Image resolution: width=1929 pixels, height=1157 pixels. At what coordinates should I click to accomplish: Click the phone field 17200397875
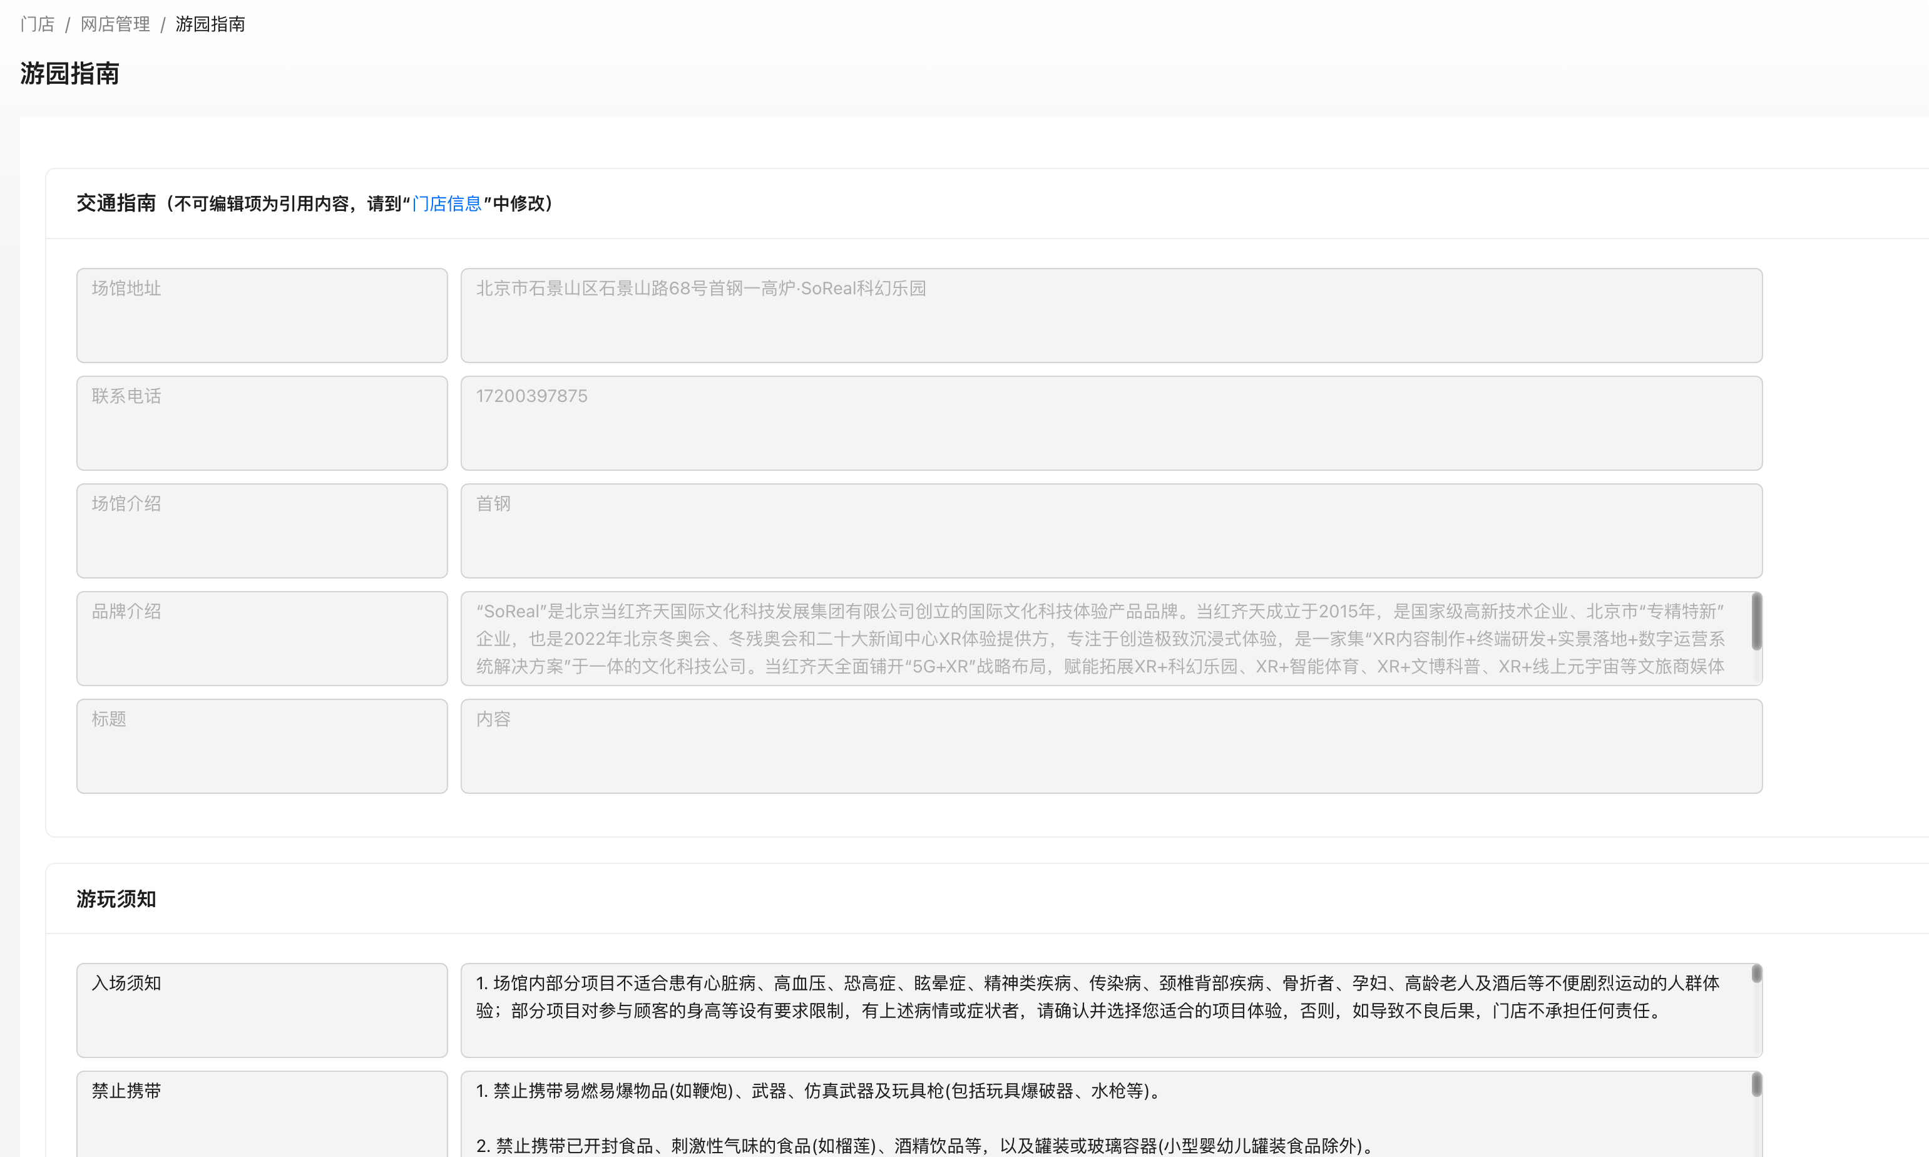click(x=1112, y=423)
